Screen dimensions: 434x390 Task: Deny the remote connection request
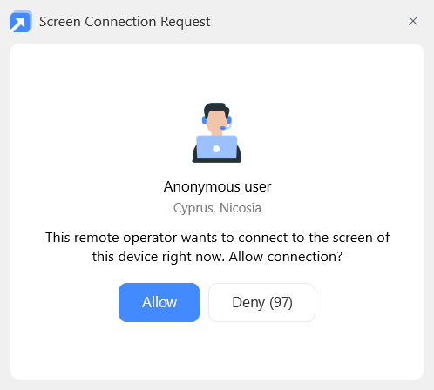coord(261,302)
